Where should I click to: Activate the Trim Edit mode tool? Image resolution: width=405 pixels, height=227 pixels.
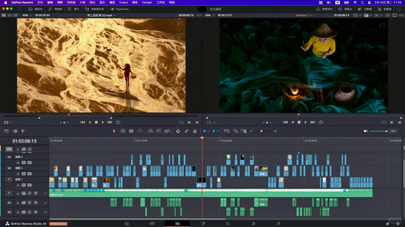[x=123, y=131]
